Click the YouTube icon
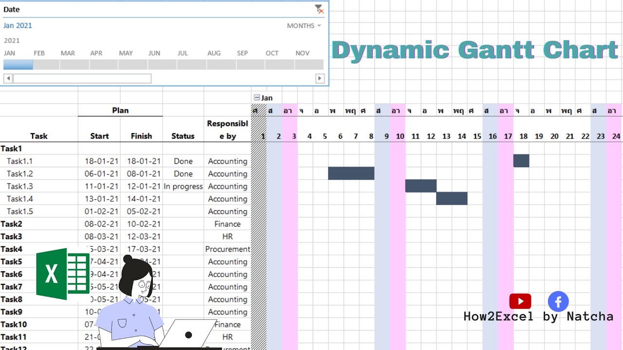 [x=520, y=301]
